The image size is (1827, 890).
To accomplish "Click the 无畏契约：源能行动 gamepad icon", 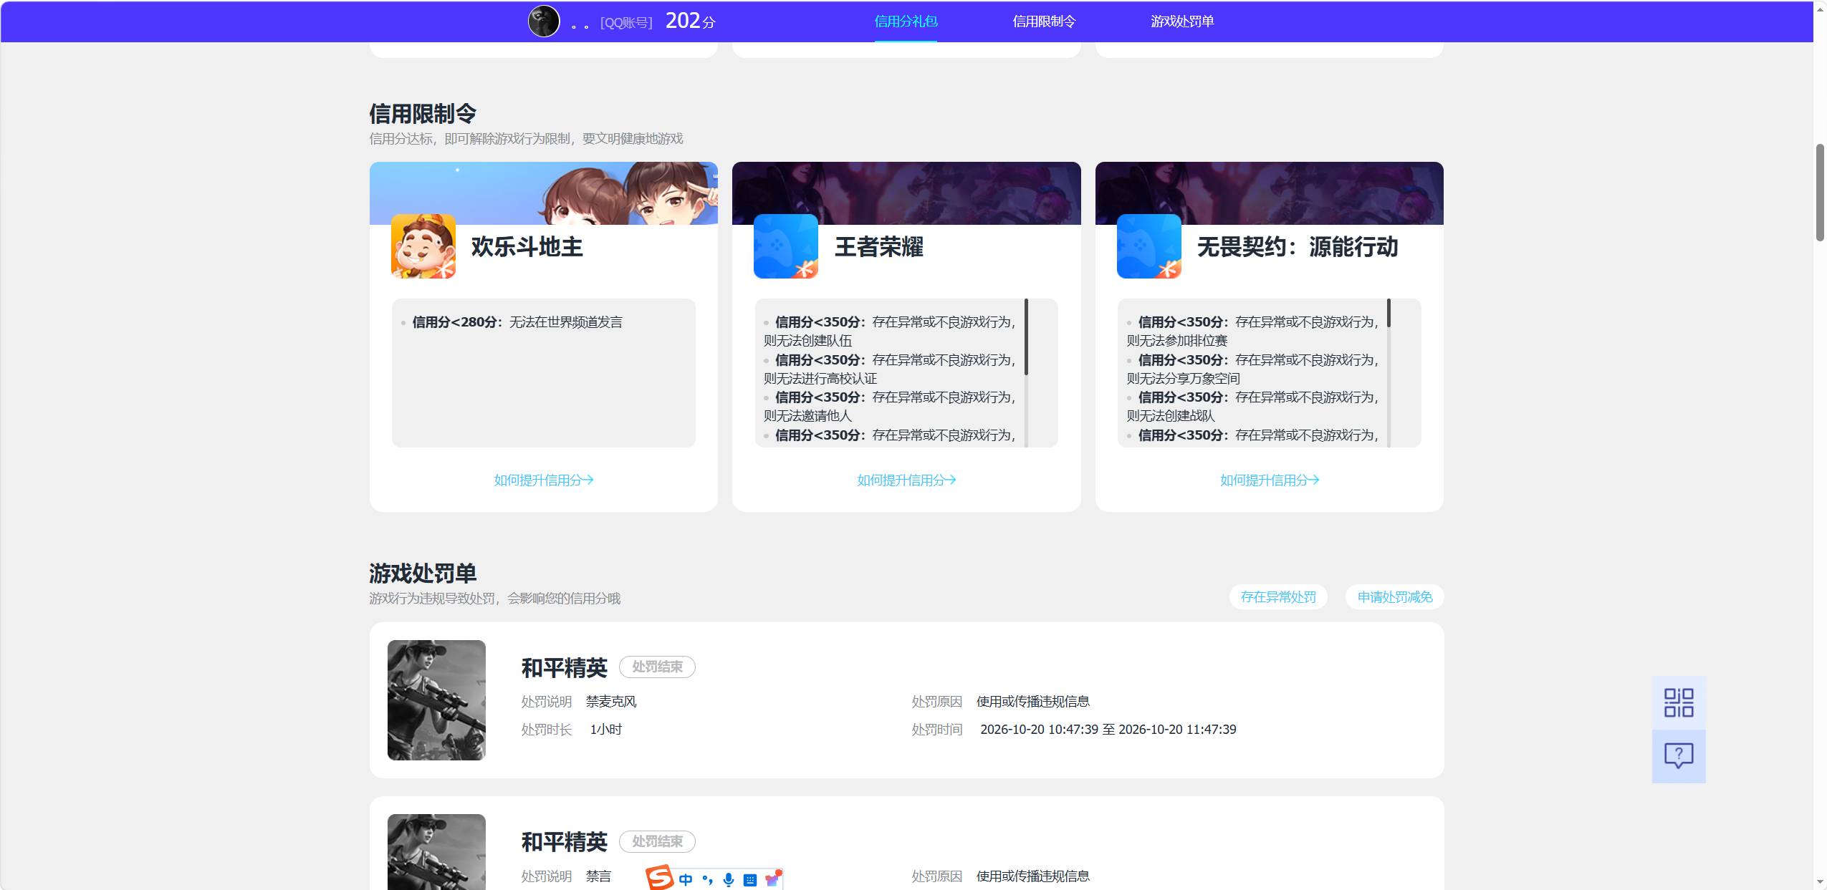I will pyautogui.click(x=1149, y=246).
